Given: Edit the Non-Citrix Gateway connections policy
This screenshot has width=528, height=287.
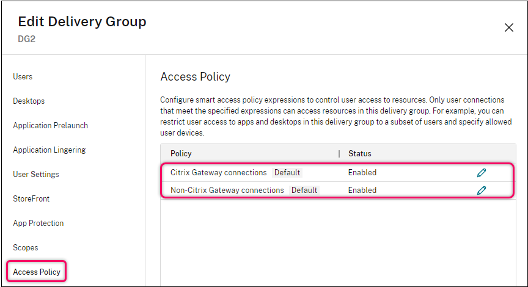Looking at the screenshot, I should [482, 191].
